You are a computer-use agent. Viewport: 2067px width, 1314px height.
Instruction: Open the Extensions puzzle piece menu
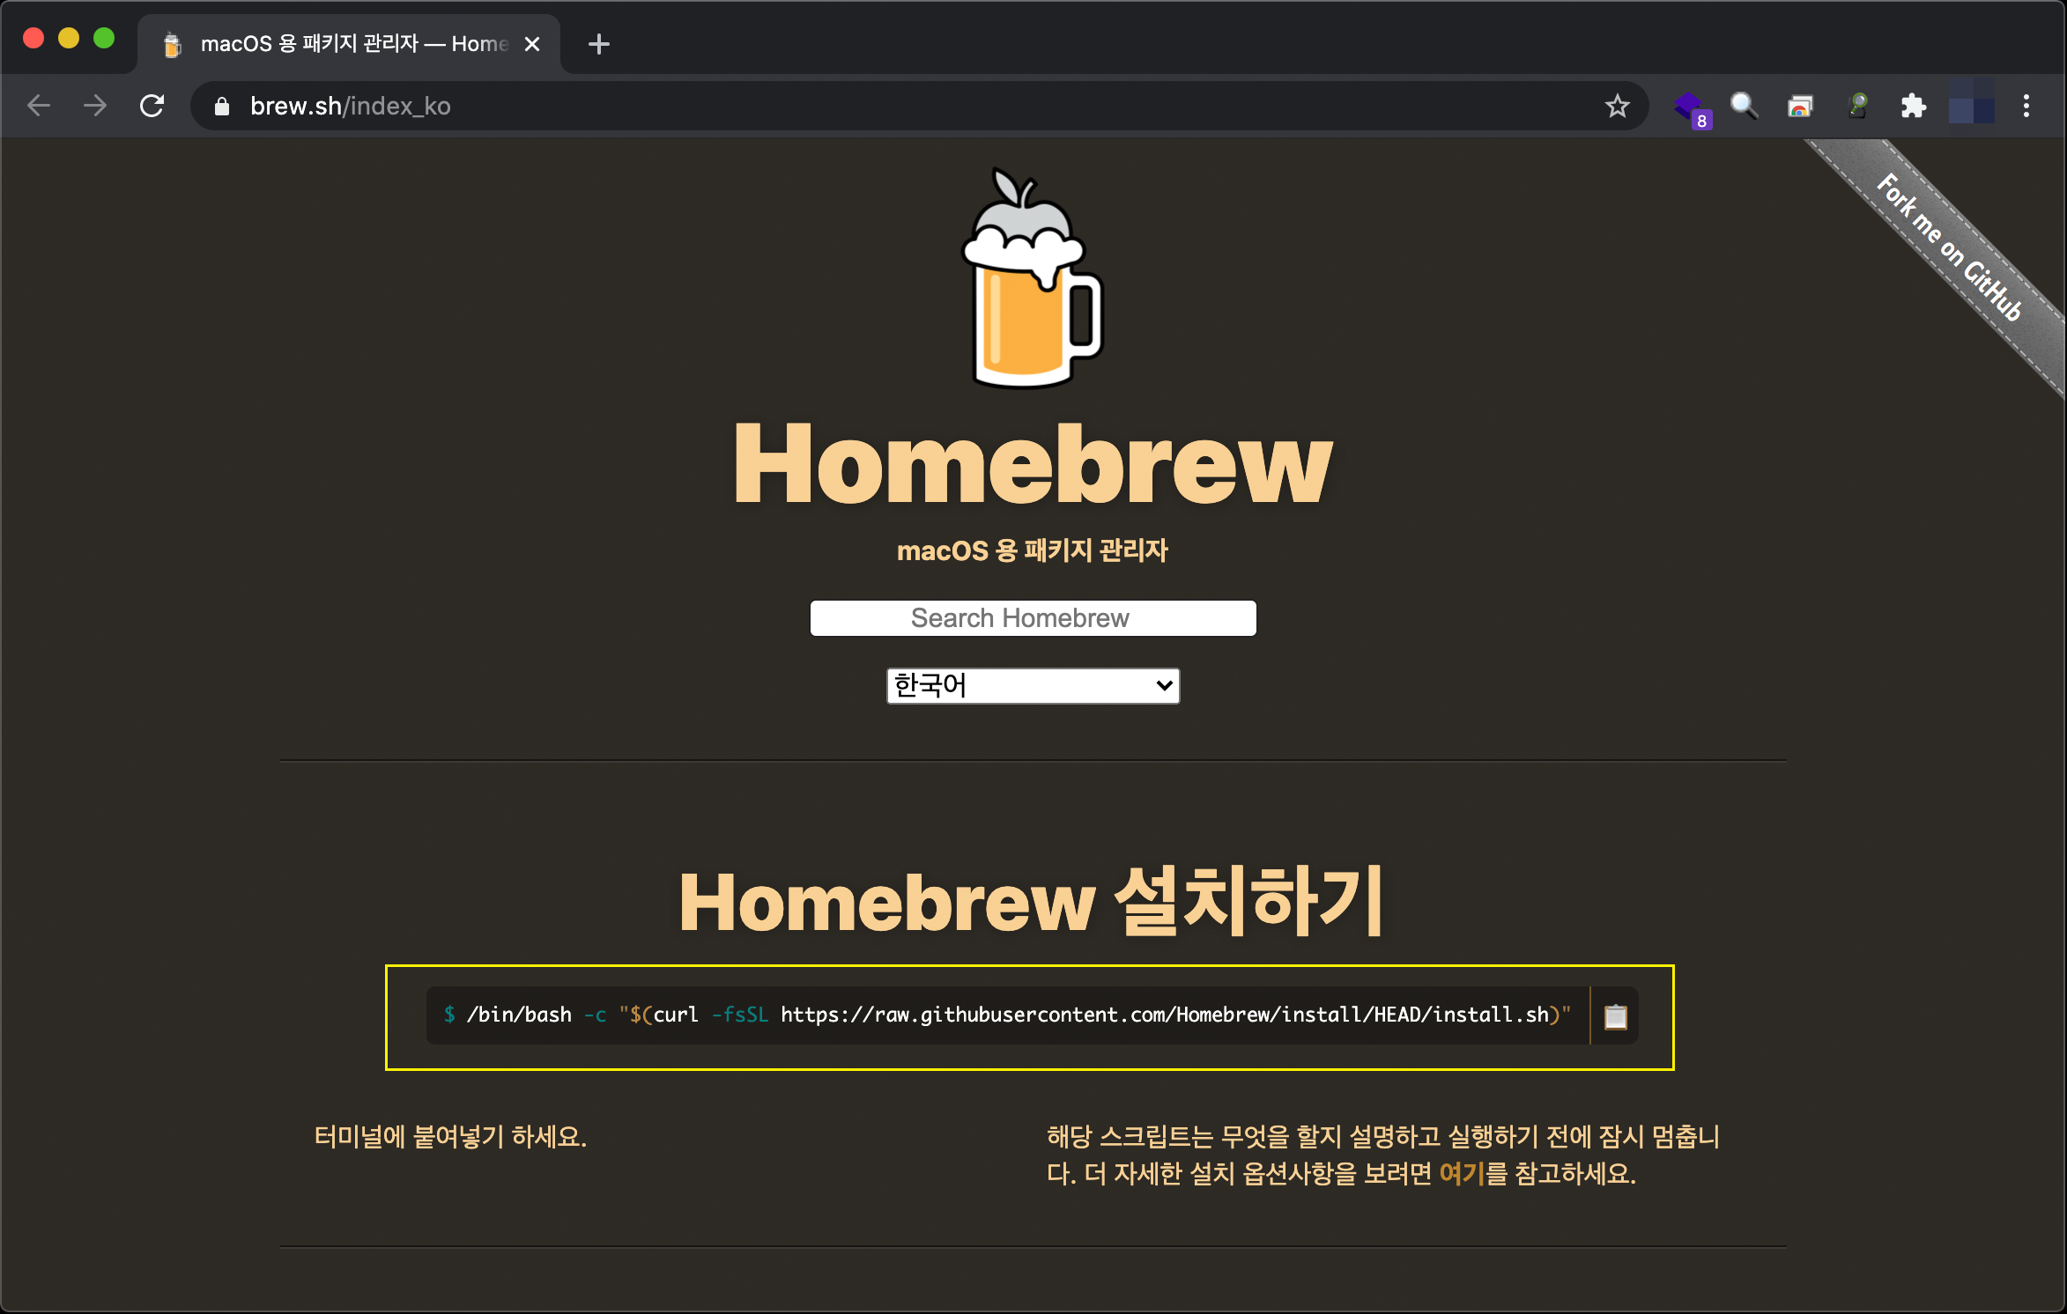[x=1913, y=107]
